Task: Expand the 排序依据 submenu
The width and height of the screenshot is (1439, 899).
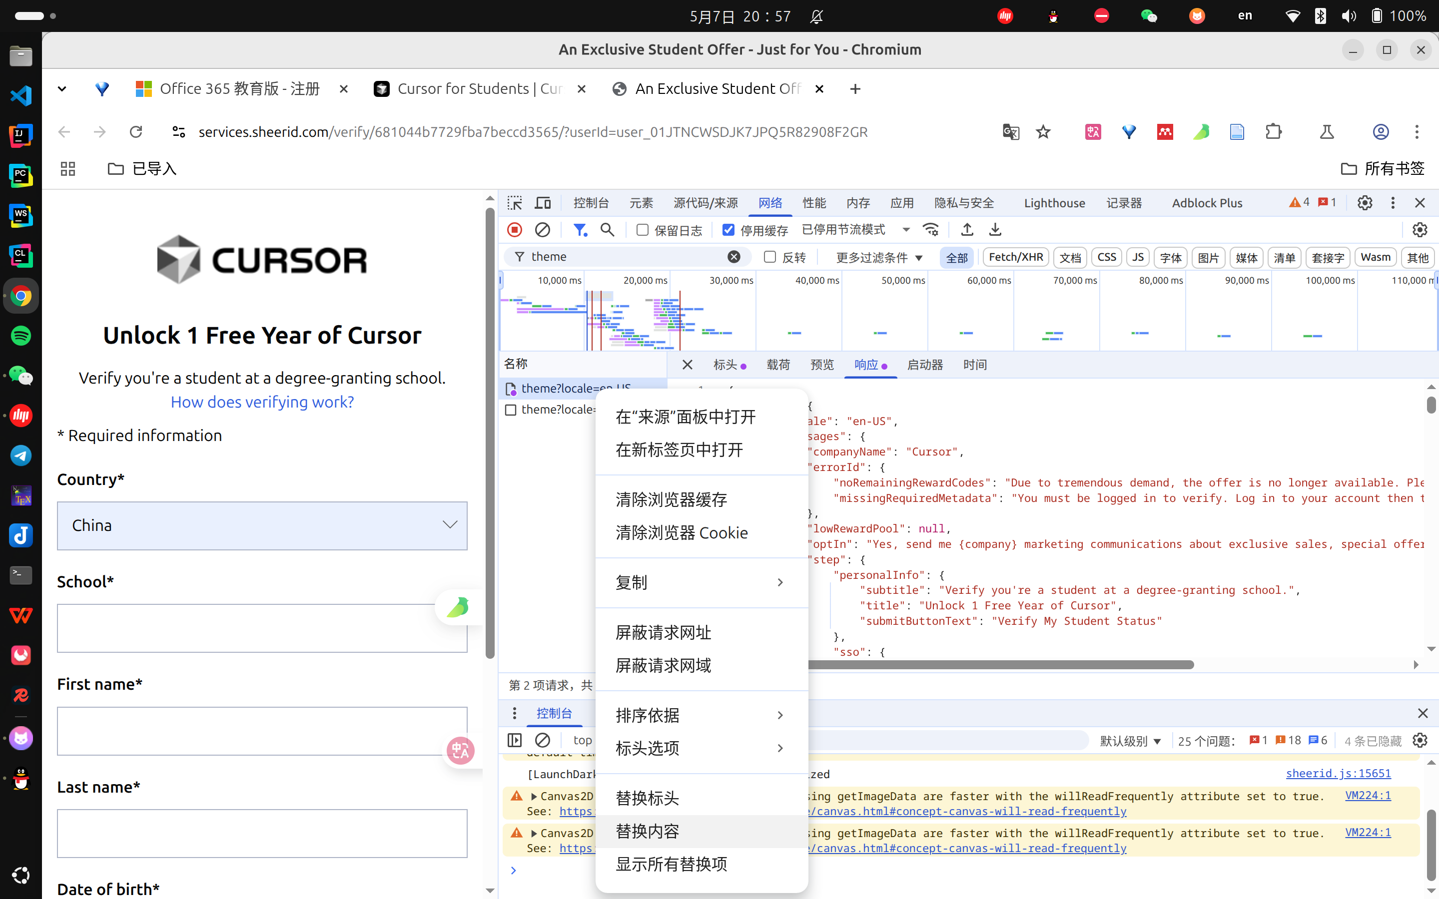Action: click(x=702, y=715)
